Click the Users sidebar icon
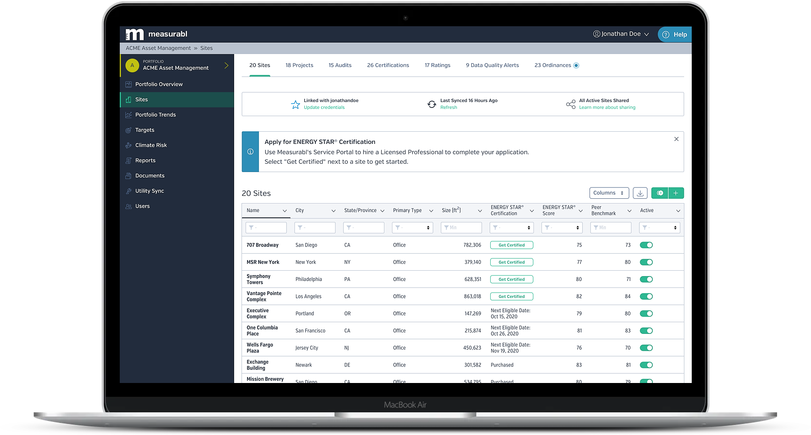This screenshot has height=435, width=811. click(129, 207)
